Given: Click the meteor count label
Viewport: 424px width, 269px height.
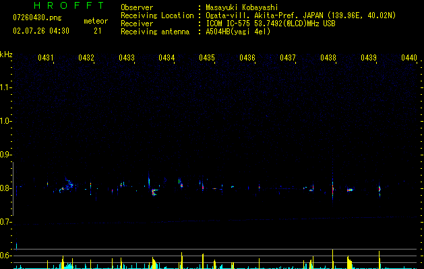Looking at the screenshot, I should (96, 21).
